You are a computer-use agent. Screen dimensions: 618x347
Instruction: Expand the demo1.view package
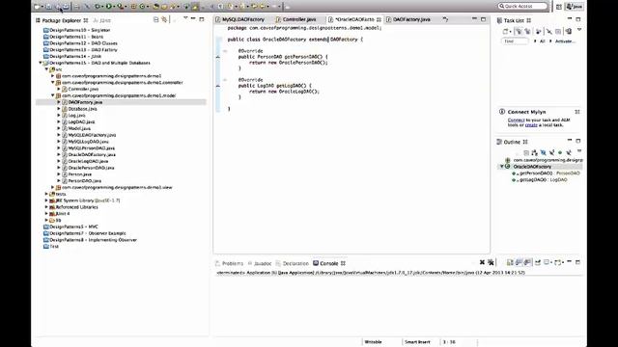click(x=53, y=187)
